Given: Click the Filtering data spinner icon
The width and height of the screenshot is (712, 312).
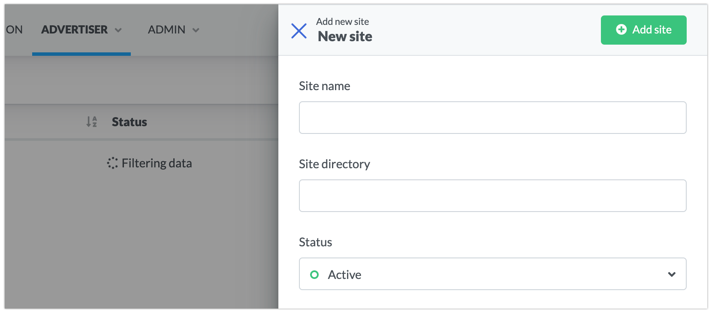Looking at the screenshot, I should tap(112, 163).
